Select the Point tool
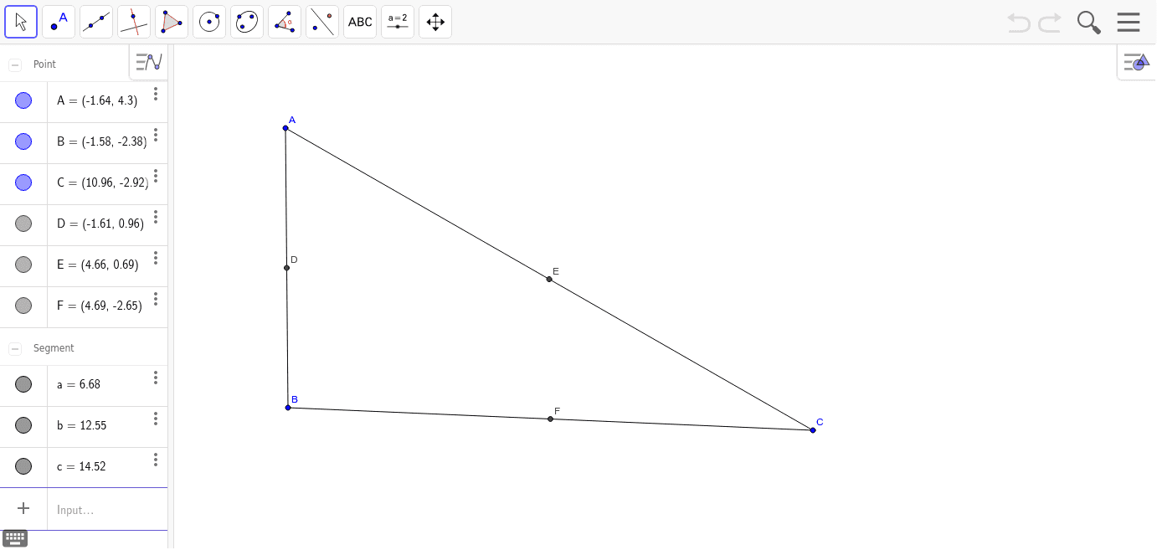Image resolution: width=1157 pixels, height=550 pixels. pyautogui.click(x=59, y=22)
